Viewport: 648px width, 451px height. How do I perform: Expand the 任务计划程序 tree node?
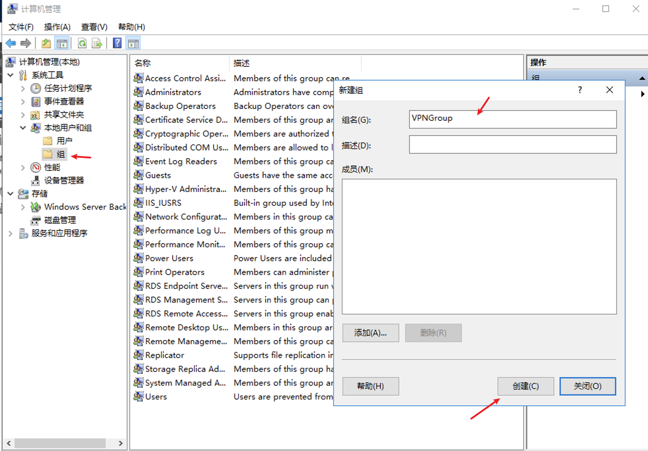23,88
